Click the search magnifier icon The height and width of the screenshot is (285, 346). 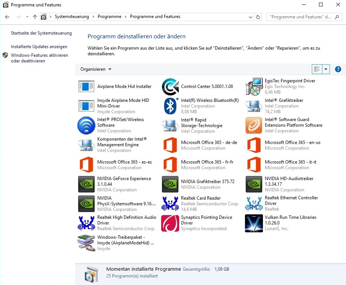(x=337, y=17)
